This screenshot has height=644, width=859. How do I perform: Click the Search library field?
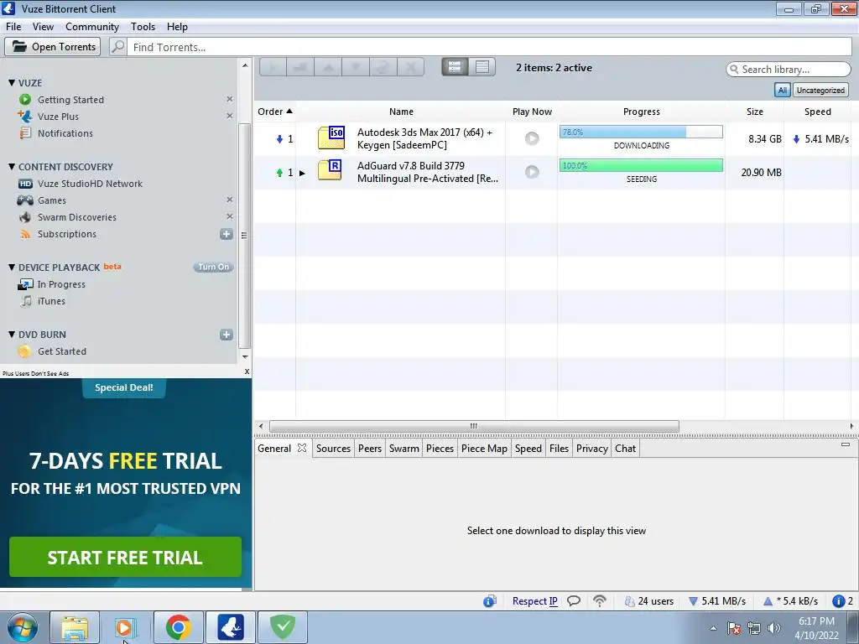tap(789, 69)
